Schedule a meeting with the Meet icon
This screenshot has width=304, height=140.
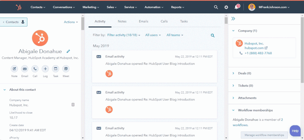pyautogui.click(x=66, y=69)
